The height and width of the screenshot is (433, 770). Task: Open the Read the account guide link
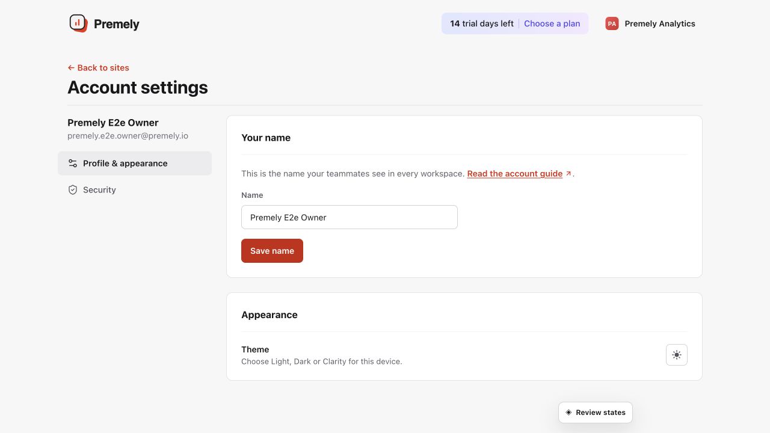click(x=519, y=174)
